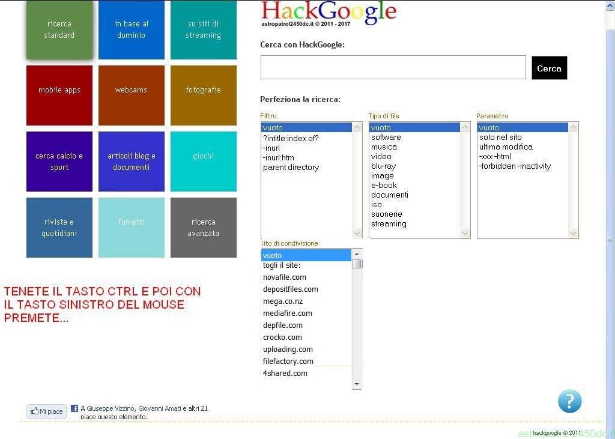Select depositfiles.com sharing site
615x439 pixels.
[x=306, y=289]
